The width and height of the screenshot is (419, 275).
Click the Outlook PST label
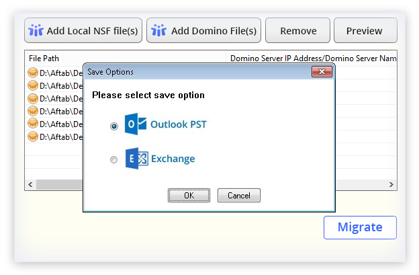point(178,124)
